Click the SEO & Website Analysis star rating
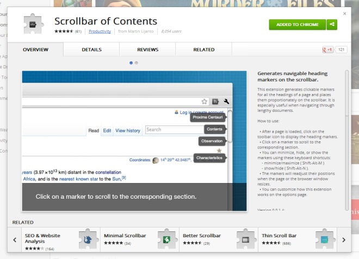 (34, 249)
